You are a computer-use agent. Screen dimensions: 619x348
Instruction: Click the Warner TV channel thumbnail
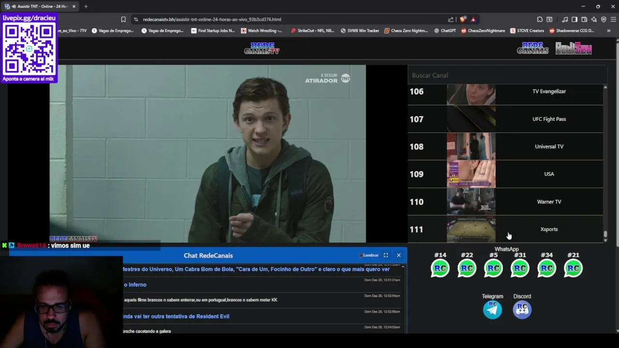pos(471,202)
